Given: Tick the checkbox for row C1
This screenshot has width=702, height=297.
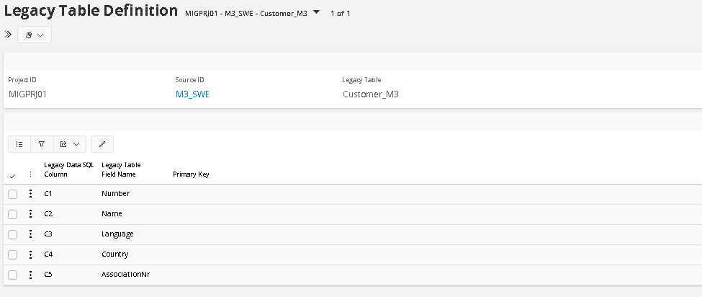Looking at the screenshot, I should (13, 194).
